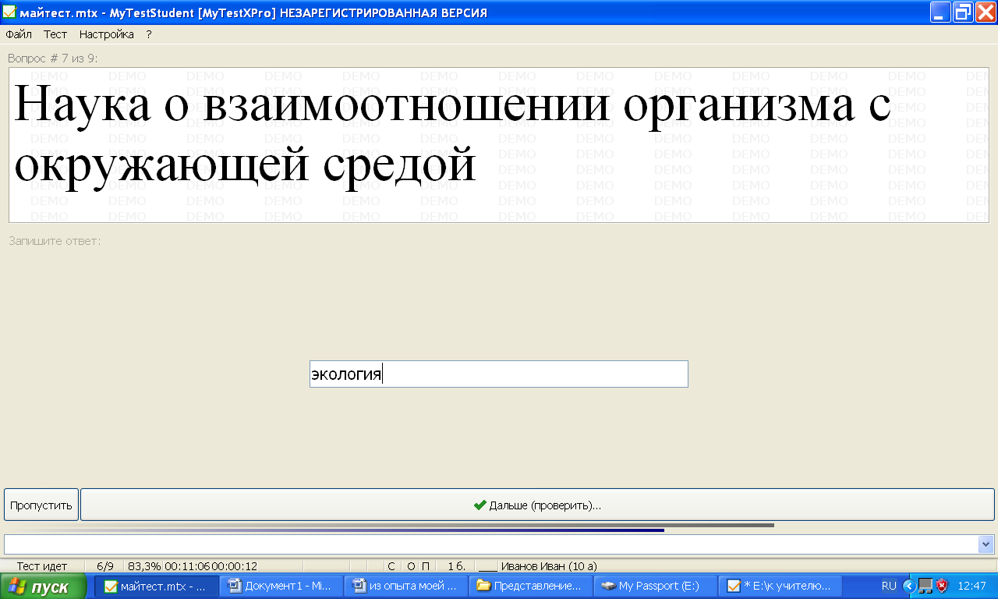The image size is (998, 599).
Task: Expand hidden tray icons arrow
Action: click(909, 586)
